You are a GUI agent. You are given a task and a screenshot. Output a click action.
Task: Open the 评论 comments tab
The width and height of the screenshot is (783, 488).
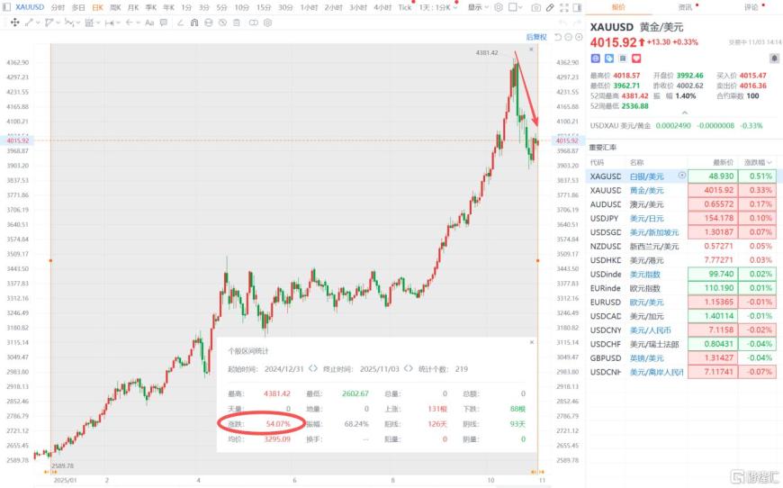[x=751, y=7]
